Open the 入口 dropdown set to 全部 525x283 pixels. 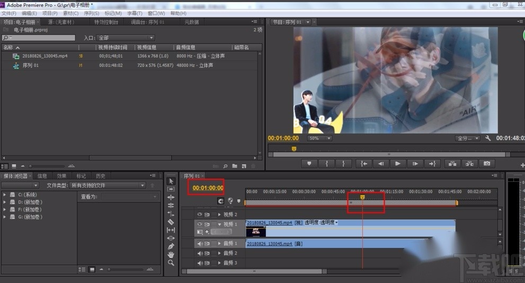pos(126,38)
